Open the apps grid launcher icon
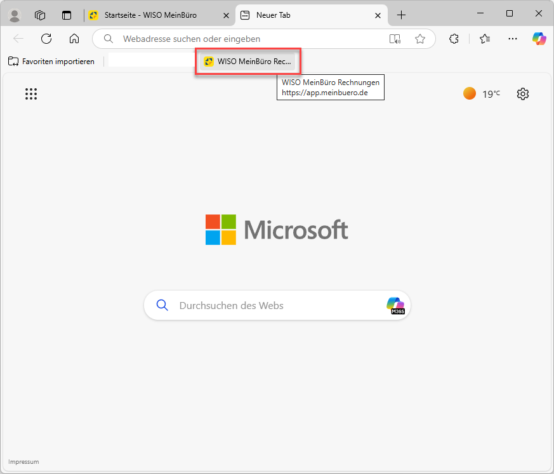This screenshot has width=554, height=474. point(31,94)
